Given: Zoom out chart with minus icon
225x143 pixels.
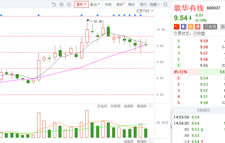Looking at the screenshot, I should point(69,4).
